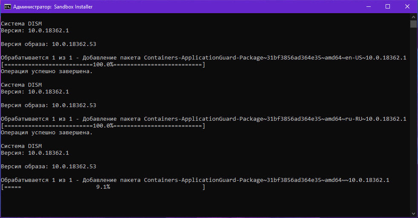
Task: Click the first 'Операция успешно завершена.' message
Action: [46, 71]
